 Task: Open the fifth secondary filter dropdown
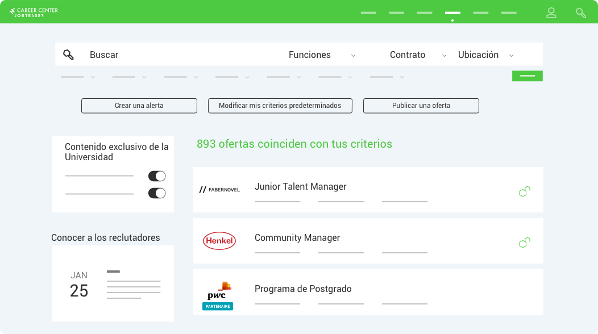tap(284, 77)
